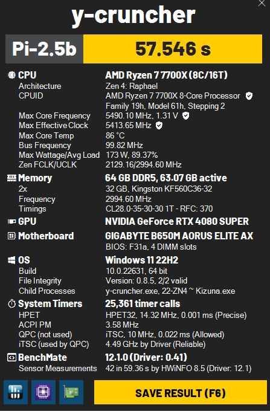Click the NVIDIA GeForce RTX 4080 SUPER text

pos(177,222)
